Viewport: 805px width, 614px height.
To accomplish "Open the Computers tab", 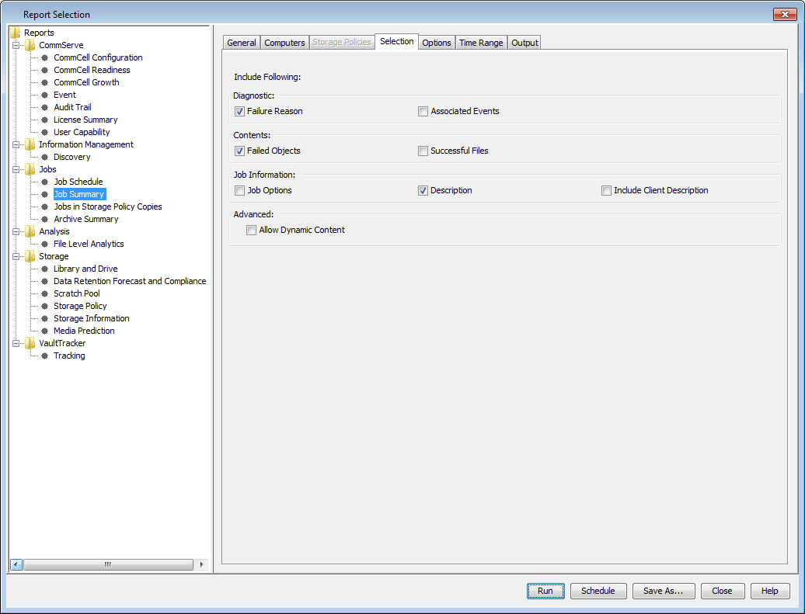I will pos(284,43).
